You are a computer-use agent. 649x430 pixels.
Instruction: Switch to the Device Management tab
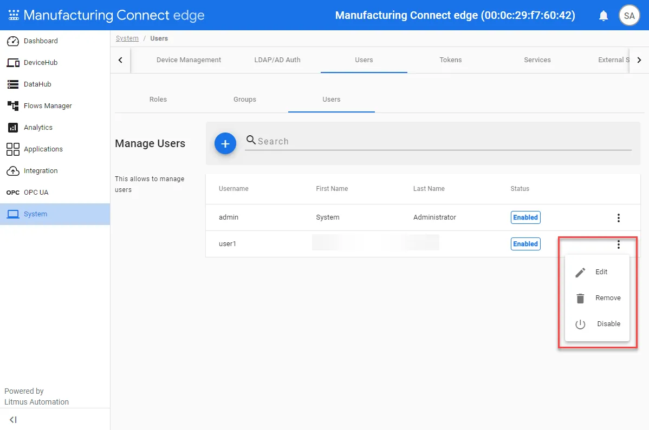point(189,60)
